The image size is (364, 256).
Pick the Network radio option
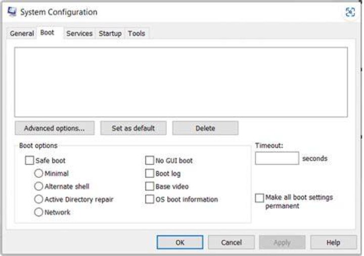pyautogui.click(x=38, y=212)
